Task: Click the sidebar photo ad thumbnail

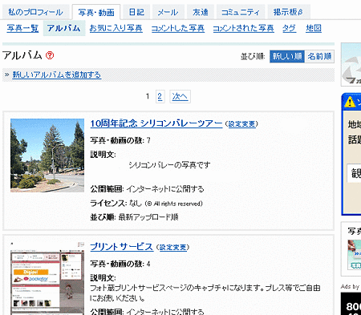Action: coord(355,255)
